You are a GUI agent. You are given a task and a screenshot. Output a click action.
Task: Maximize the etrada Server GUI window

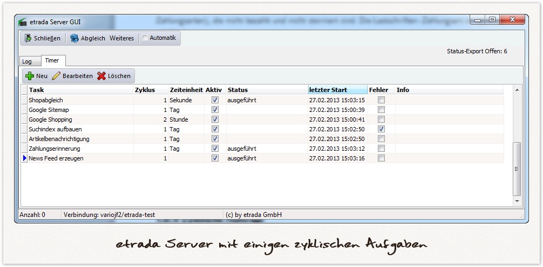tap(492, 20)
